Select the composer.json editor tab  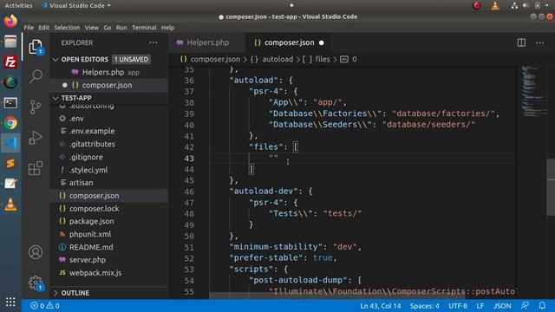click(289, 42)
